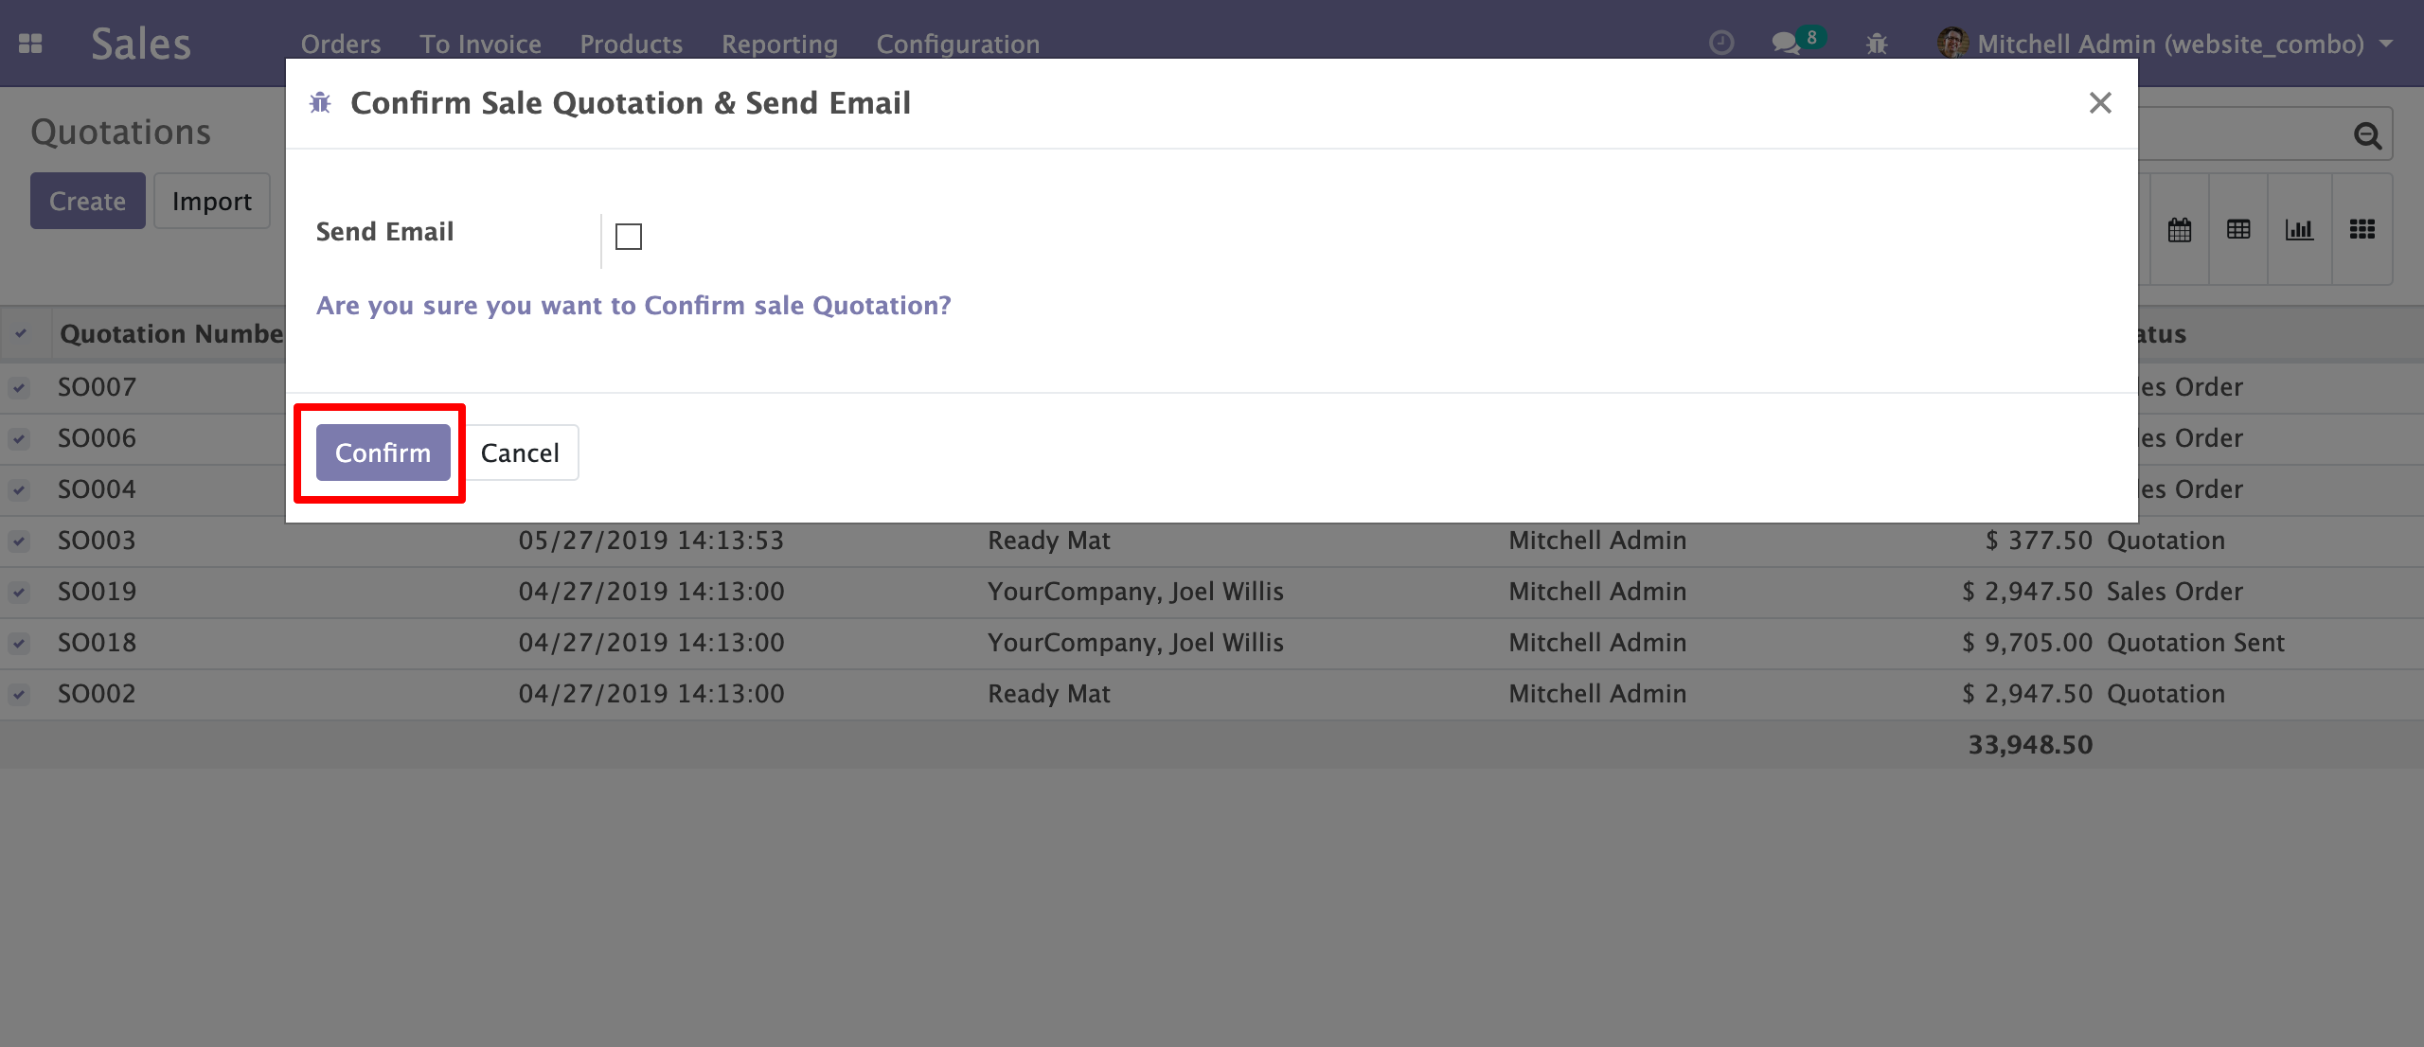The image size is (2424, 1047).
Task: Click Mitchell Admin salesperson in SO002 row
Action: click(x=1597, y=694)
